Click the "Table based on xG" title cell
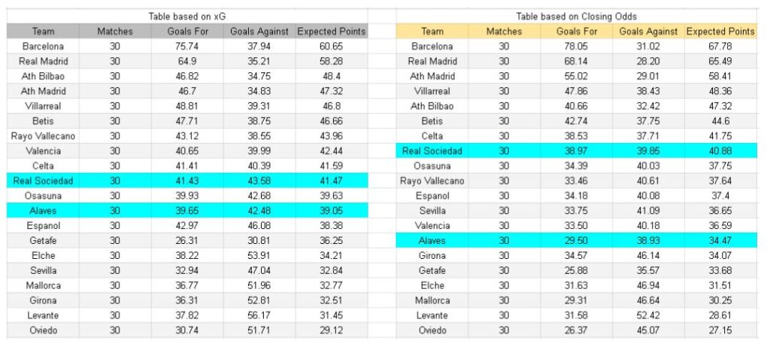Viewport: 770px width, 344px height. pyautogui.click(x=187, y=16)
